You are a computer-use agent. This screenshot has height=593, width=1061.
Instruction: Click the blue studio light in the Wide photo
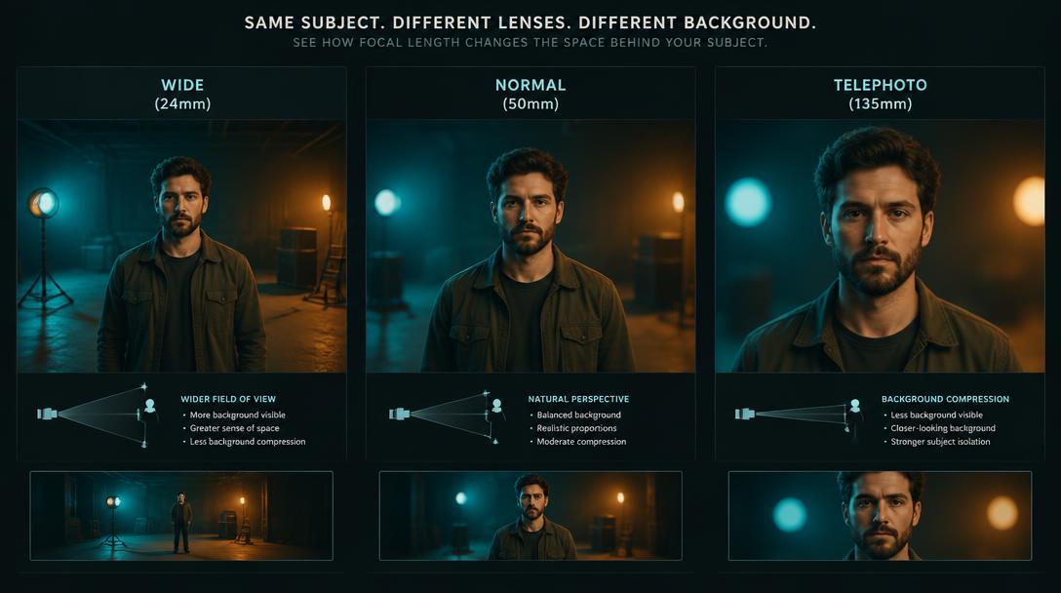pos(43,203)
